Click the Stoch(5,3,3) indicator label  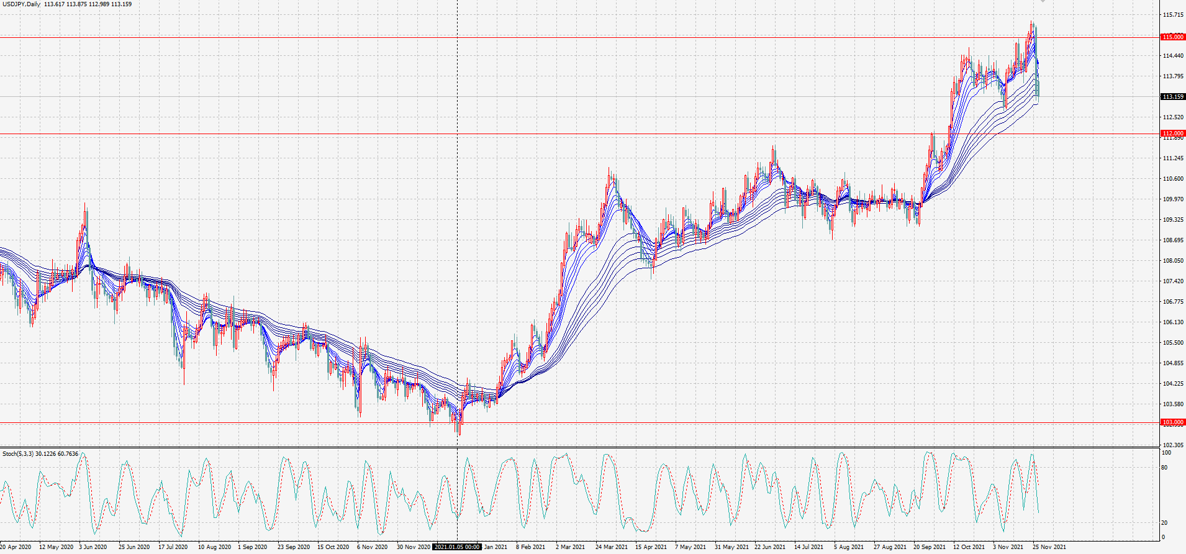[x=18, y=454]
